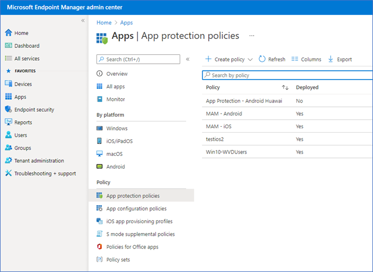Click the Endpoint security label
The width and height of the screenshot is (373, 272).
click(x=35, y=110)
